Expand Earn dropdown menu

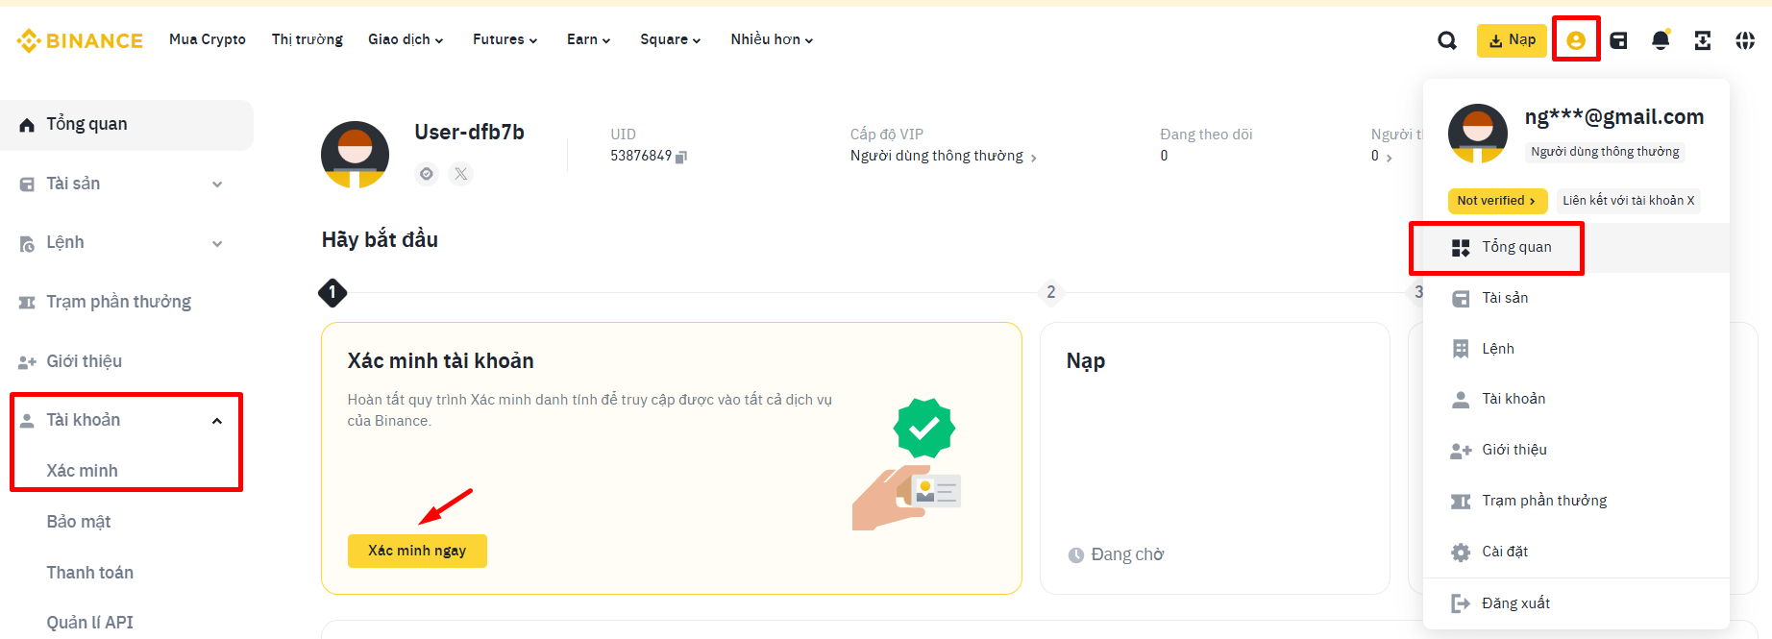pos(589,39)
